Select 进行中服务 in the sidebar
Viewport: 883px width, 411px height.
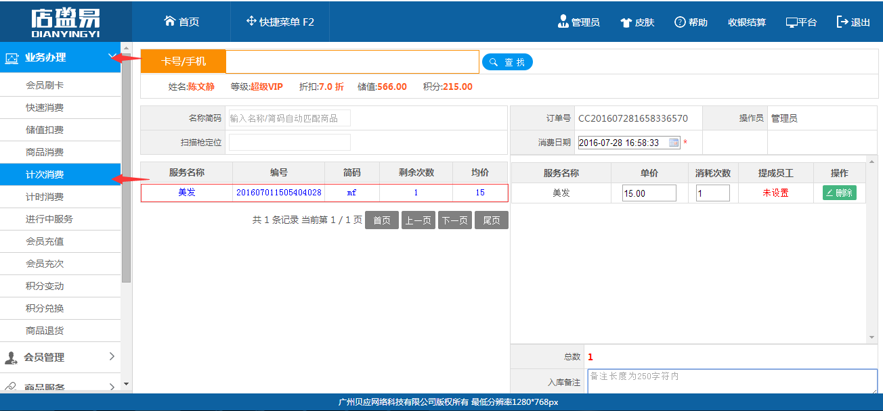60,219
